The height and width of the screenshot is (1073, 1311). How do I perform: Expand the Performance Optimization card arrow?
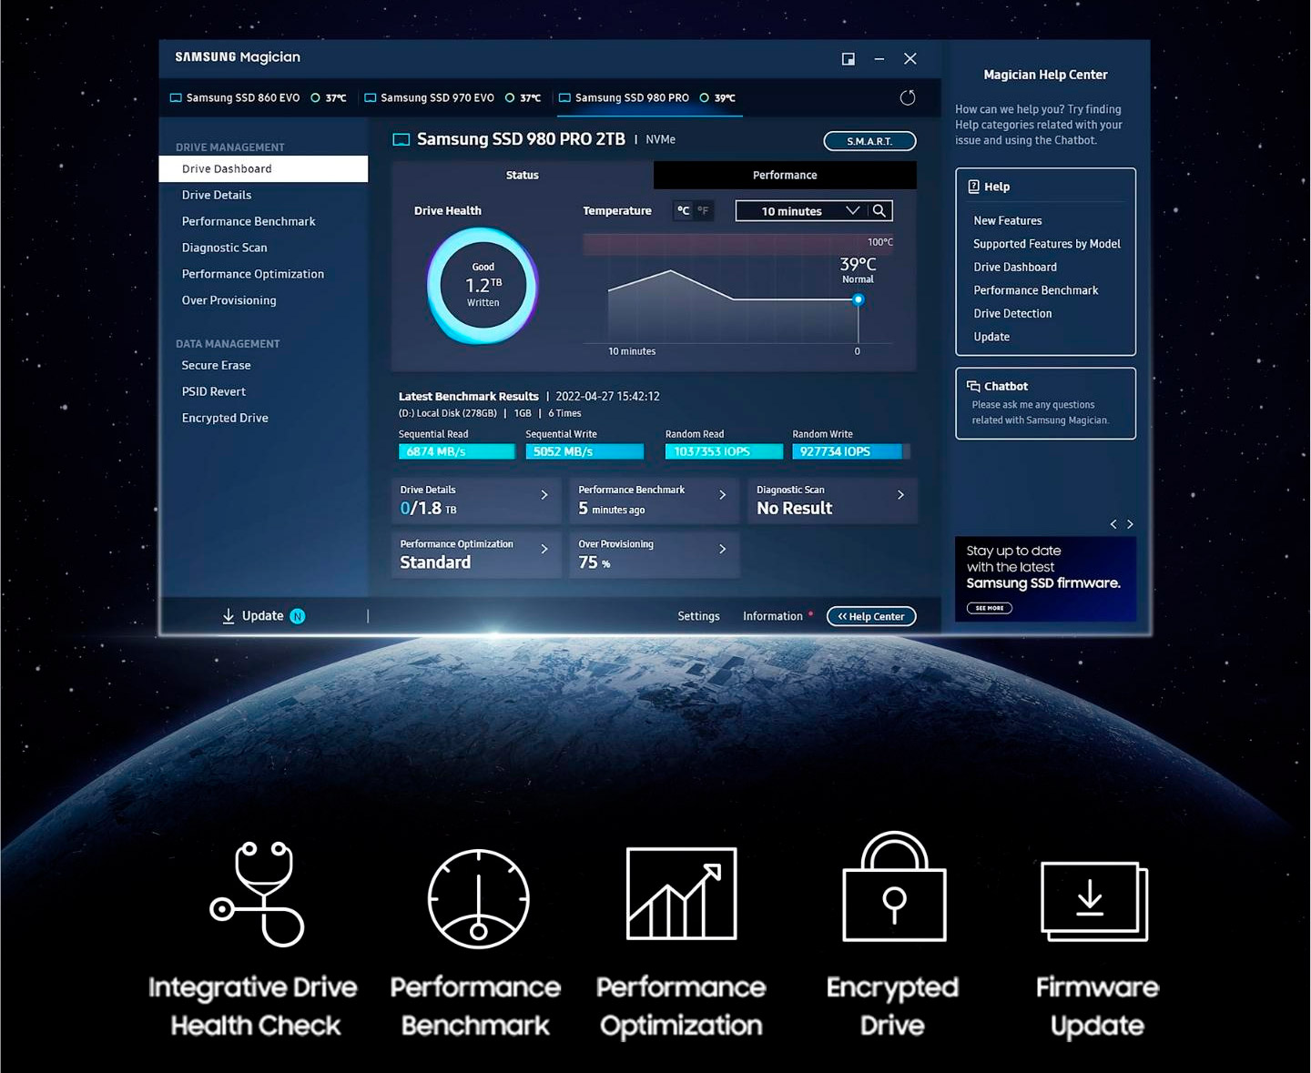coord(544,550)
